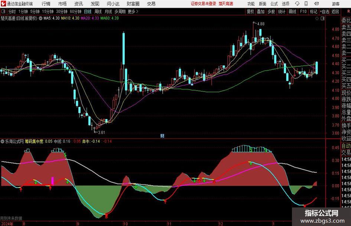This screenshot has width=351, height=226.
Task: Click the magenta bar in the indicator panel
Action: [x=53, y=181]
